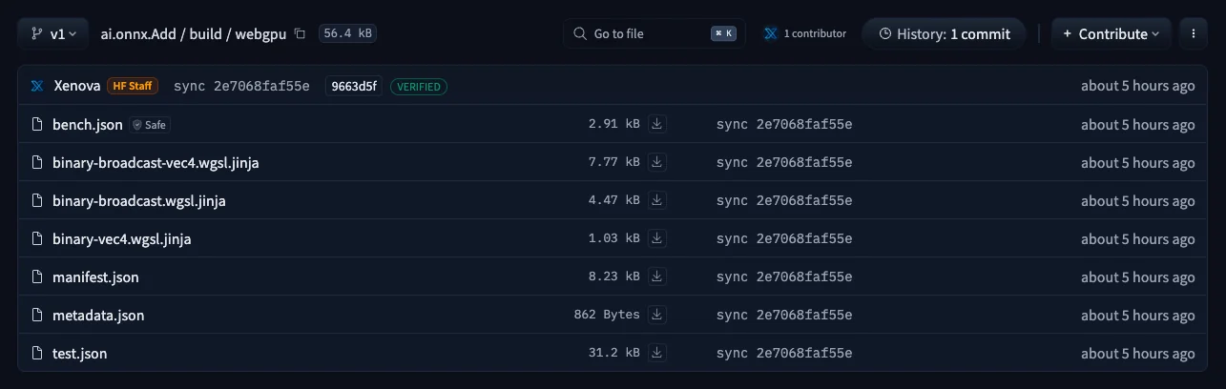Click the HF Staff badge
This screenshot has width=1226, height=389.
click(x=133, y=86)
